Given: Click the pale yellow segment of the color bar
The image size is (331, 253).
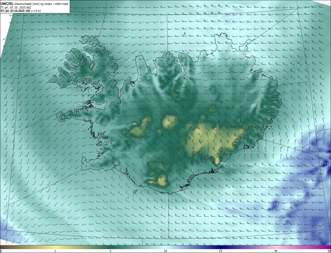Looking at the screenshot, I should tap(55, 247).
